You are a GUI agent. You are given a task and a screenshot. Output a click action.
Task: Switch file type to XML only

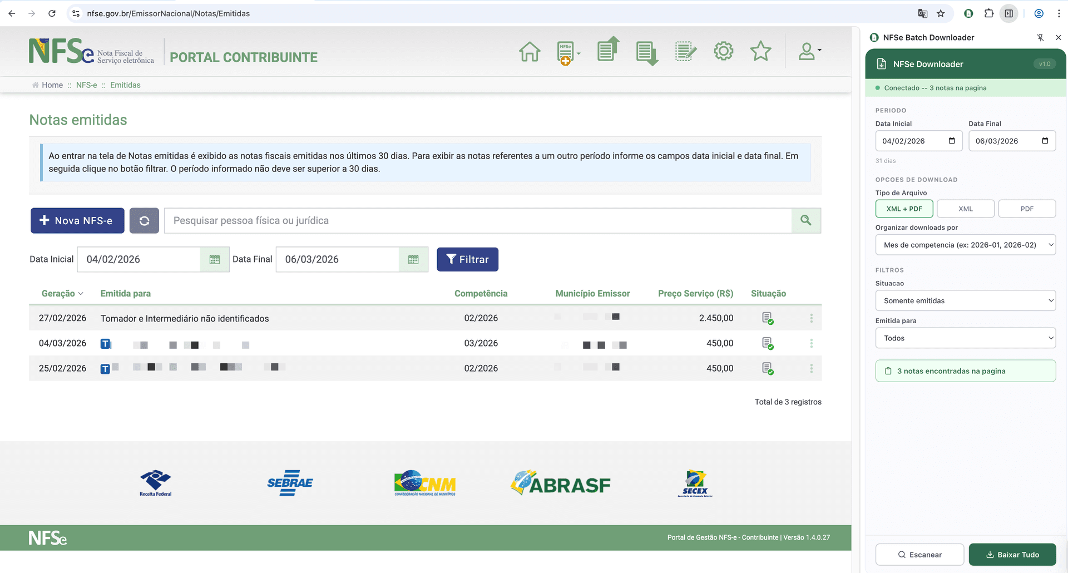click(965, 209)
